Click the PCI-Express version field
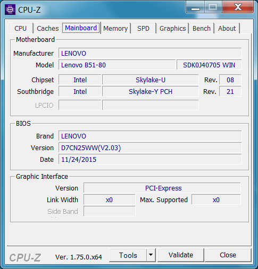 162,188
